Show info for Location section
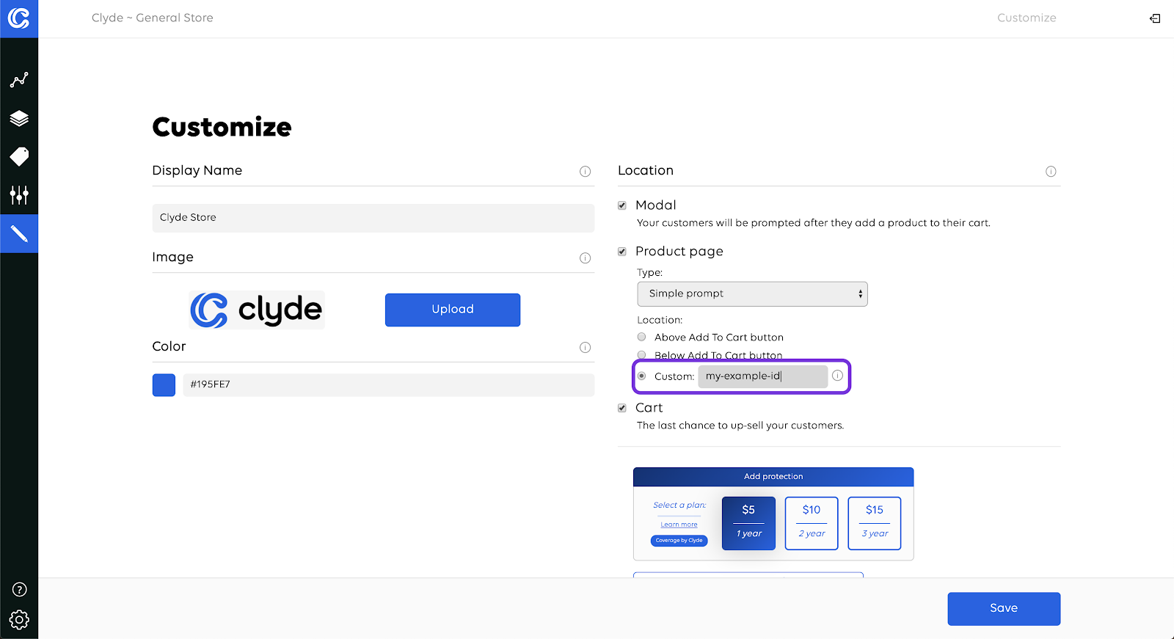 1051,172
